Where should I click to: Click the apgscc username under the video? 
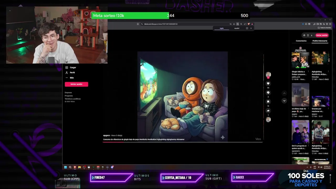(x=106, y=135)
